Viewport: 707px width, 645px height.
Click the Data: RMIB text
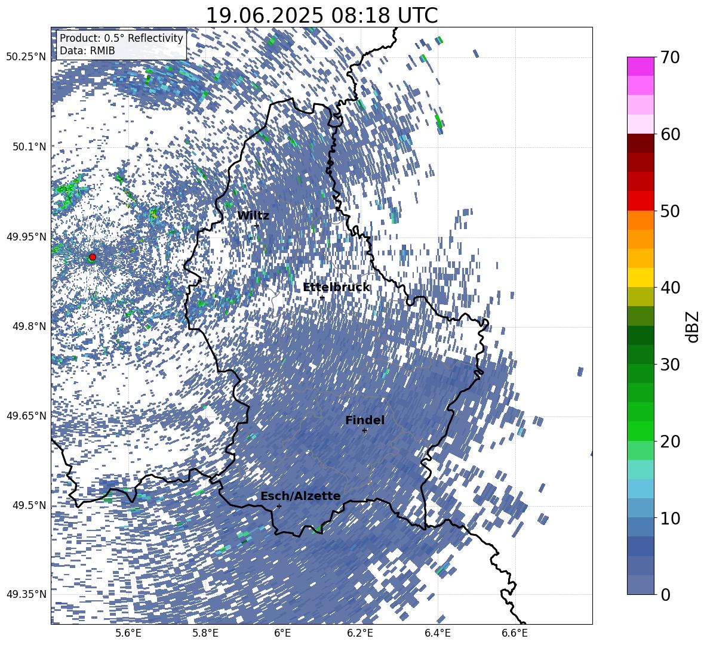(87, 51)
